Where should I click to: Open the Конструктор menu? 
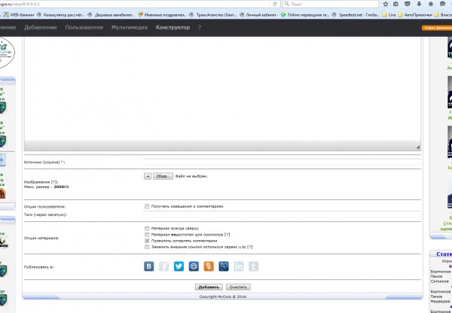tap(173, 27)
